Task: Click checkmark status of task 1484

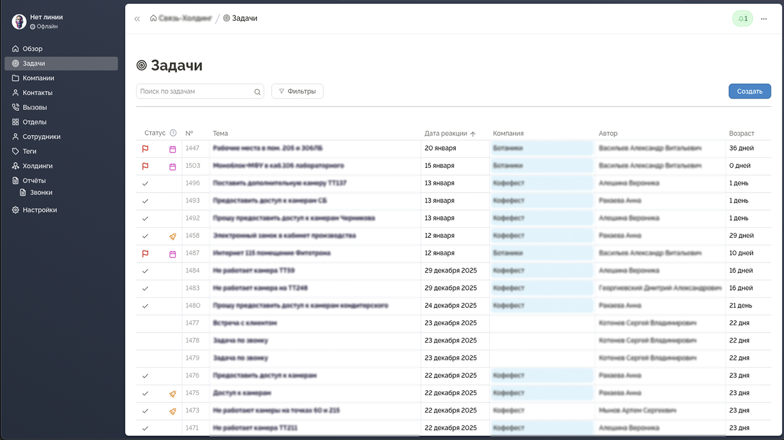Action: tap(145, 271)
